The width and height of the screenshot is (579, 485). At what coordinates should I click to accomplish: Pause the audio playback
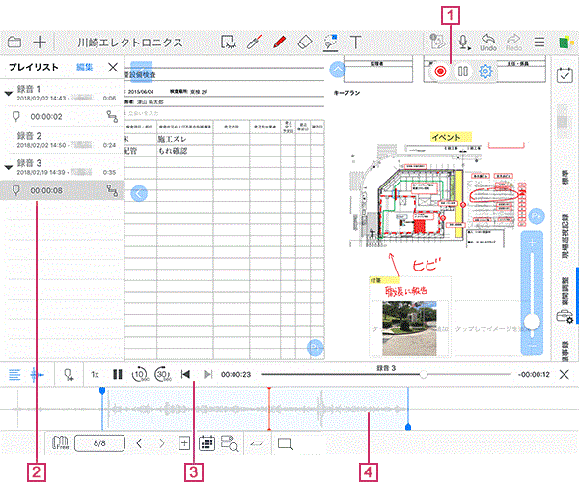click(x=118, y=374)
